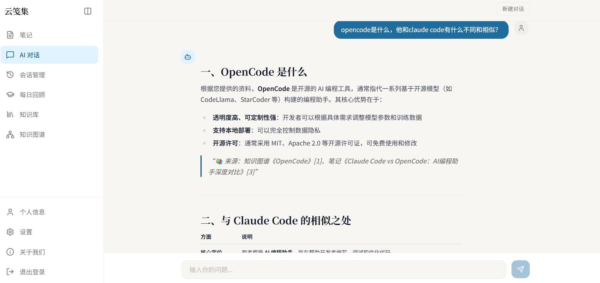Collapse the sidebar with the panel icon
Image resolution: width=600 pixels, height=283 pixels.
88,11
